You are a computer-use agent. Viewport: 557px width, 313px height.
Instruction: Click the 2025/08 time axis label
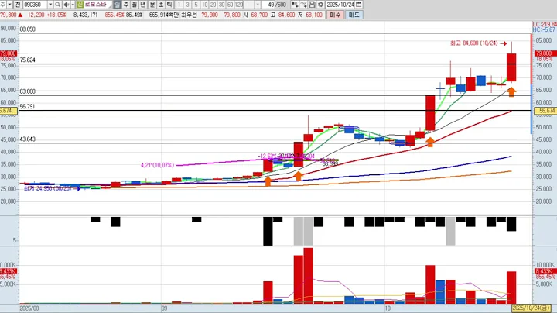pyautogui.click(x=29, y=308)
